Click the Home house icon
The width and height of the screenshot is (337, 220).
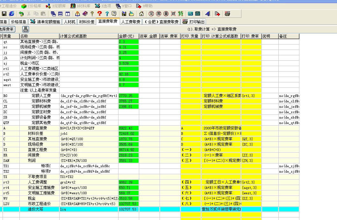[x=141, y=14]
